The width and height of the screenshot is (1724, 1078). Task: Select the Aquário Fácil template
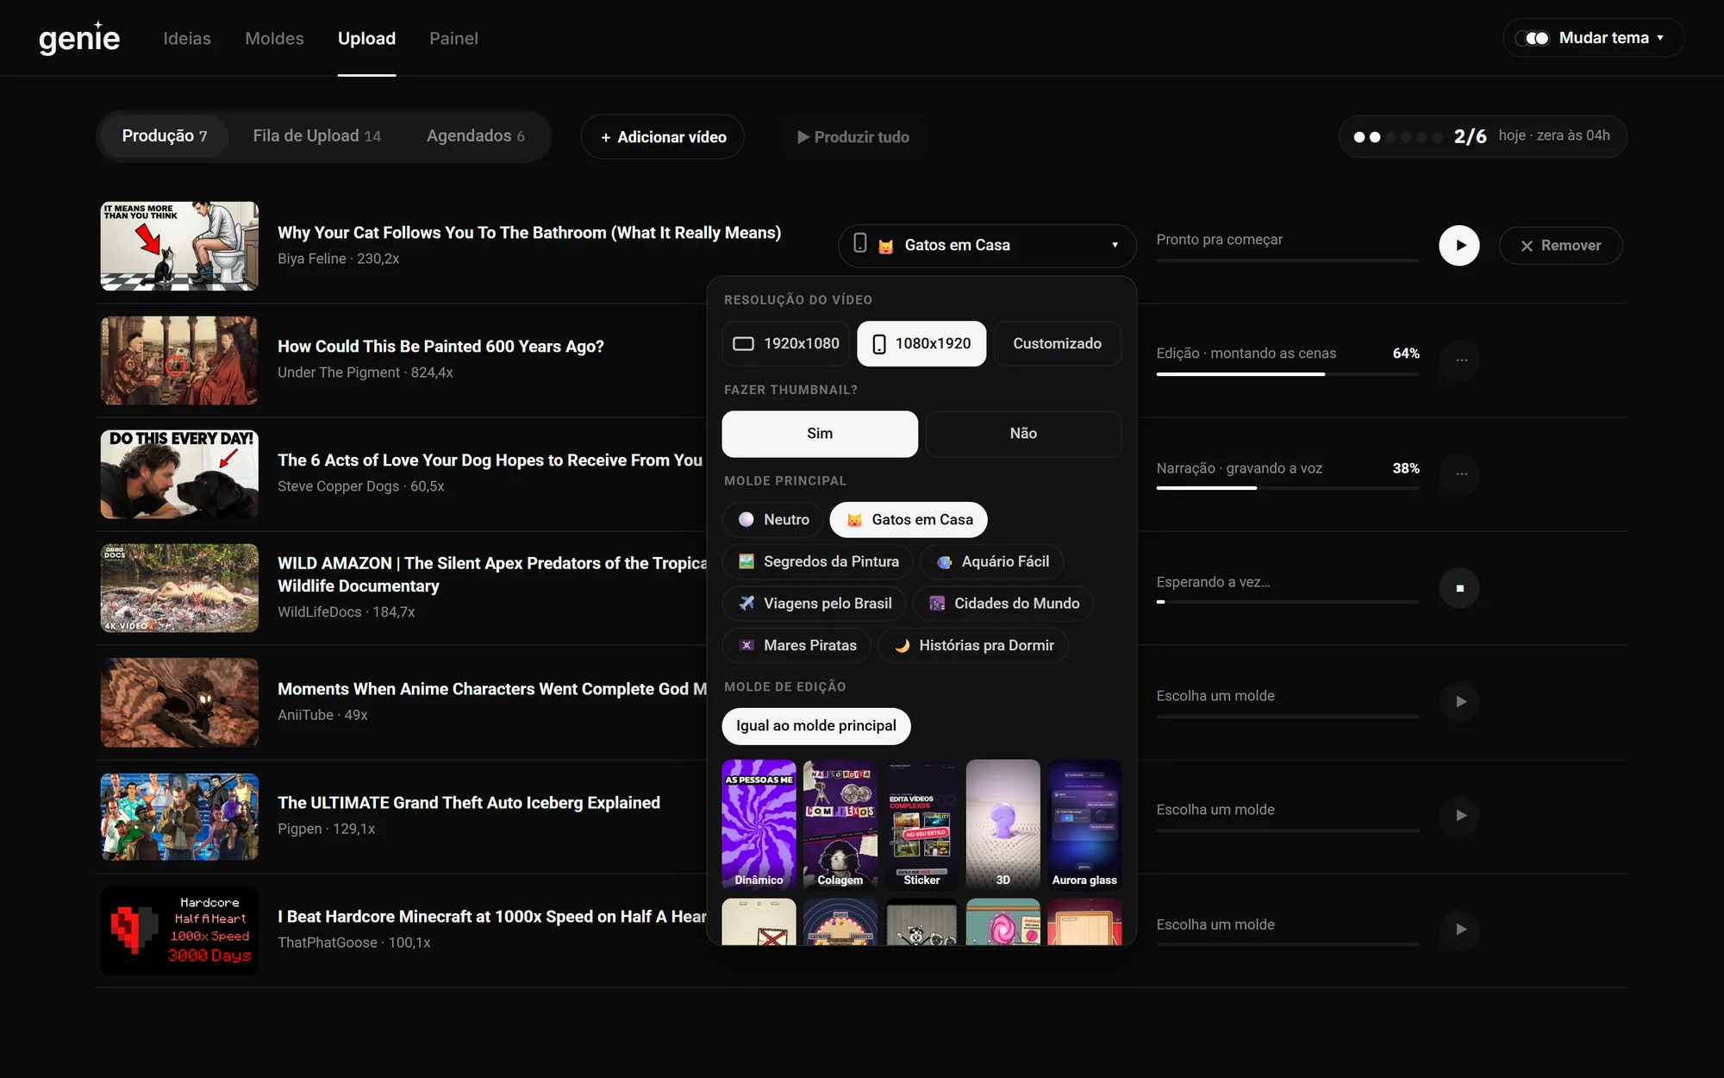tap(992, 561)
